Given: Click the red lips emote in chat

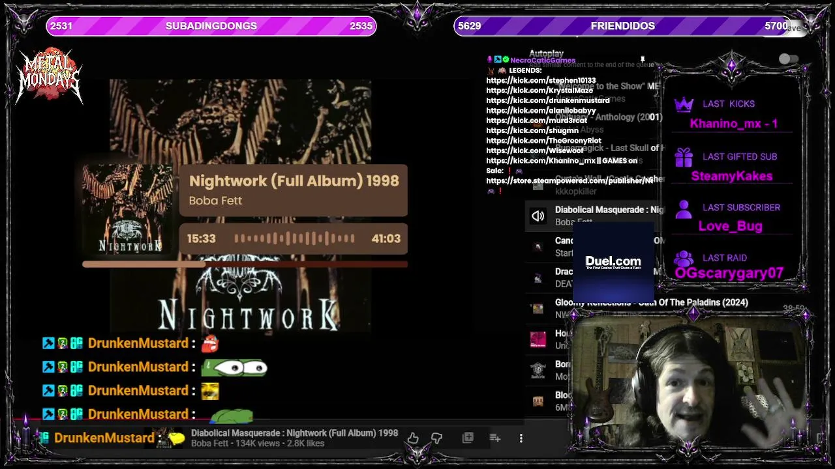Looking at the screenshot, I should [x=210, y=343].
